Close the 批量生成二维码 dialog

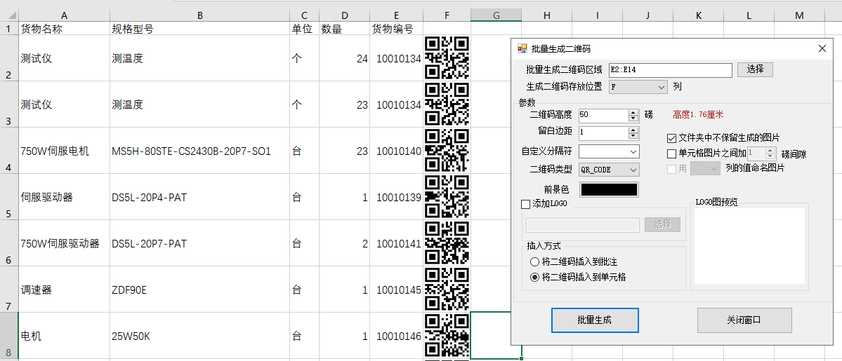point(822,49)
